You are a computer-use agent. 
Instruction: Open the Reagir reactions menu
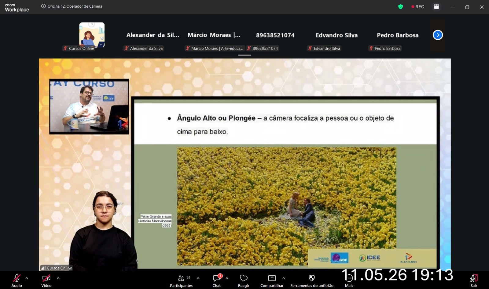(x=244, y=280)
